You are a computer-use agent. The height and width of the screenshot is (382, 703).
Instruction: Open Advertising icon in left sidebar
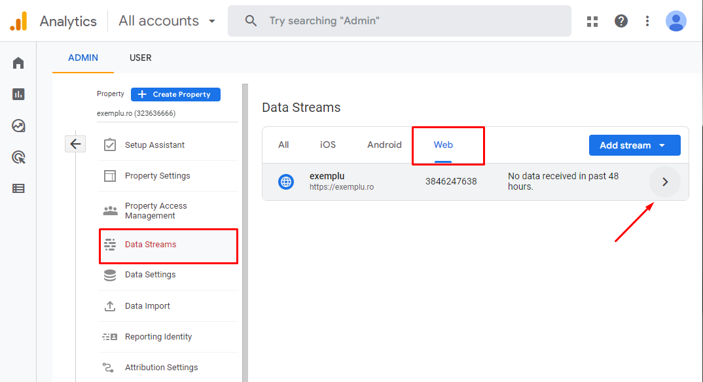click(x=18, y=157)
